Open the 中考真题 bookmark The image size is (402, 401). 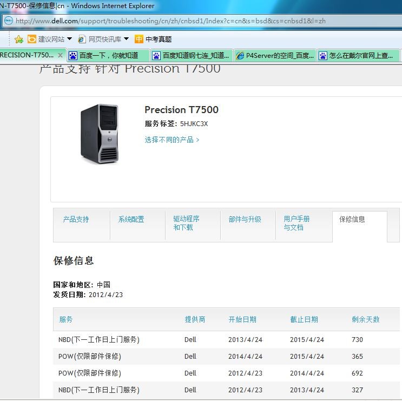153,39
